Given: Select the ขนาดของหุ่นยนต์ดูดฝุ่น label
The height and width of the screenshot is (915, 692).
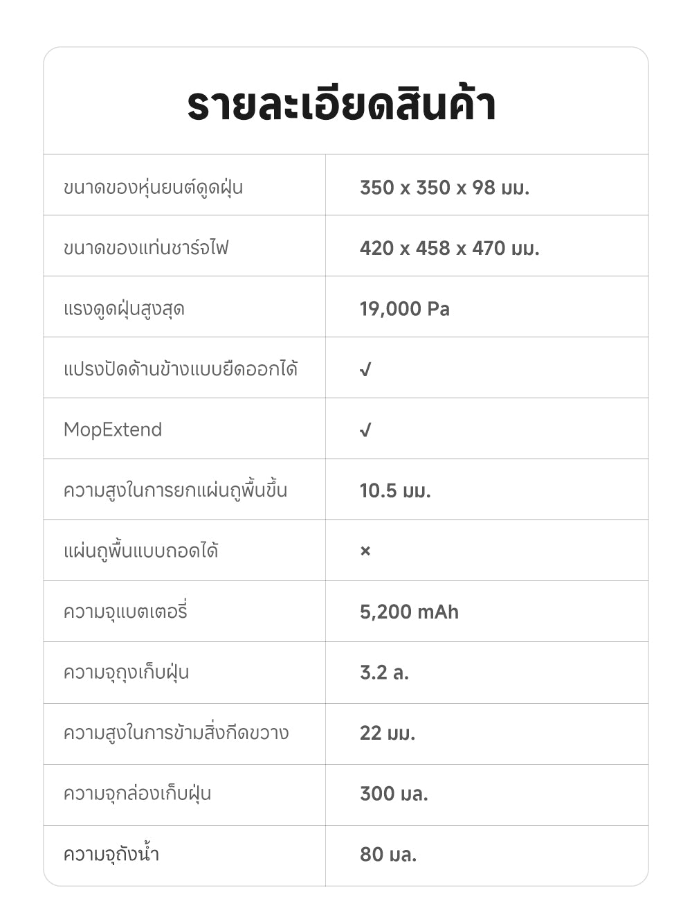Looking at the screenshot, I should [x=153, y=187].
